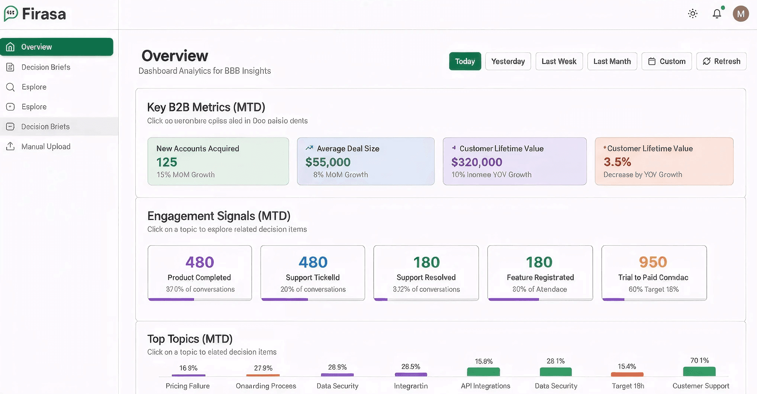Click 'Dashboard Analytics for BBB Insights' subtitle

[204, 71]
